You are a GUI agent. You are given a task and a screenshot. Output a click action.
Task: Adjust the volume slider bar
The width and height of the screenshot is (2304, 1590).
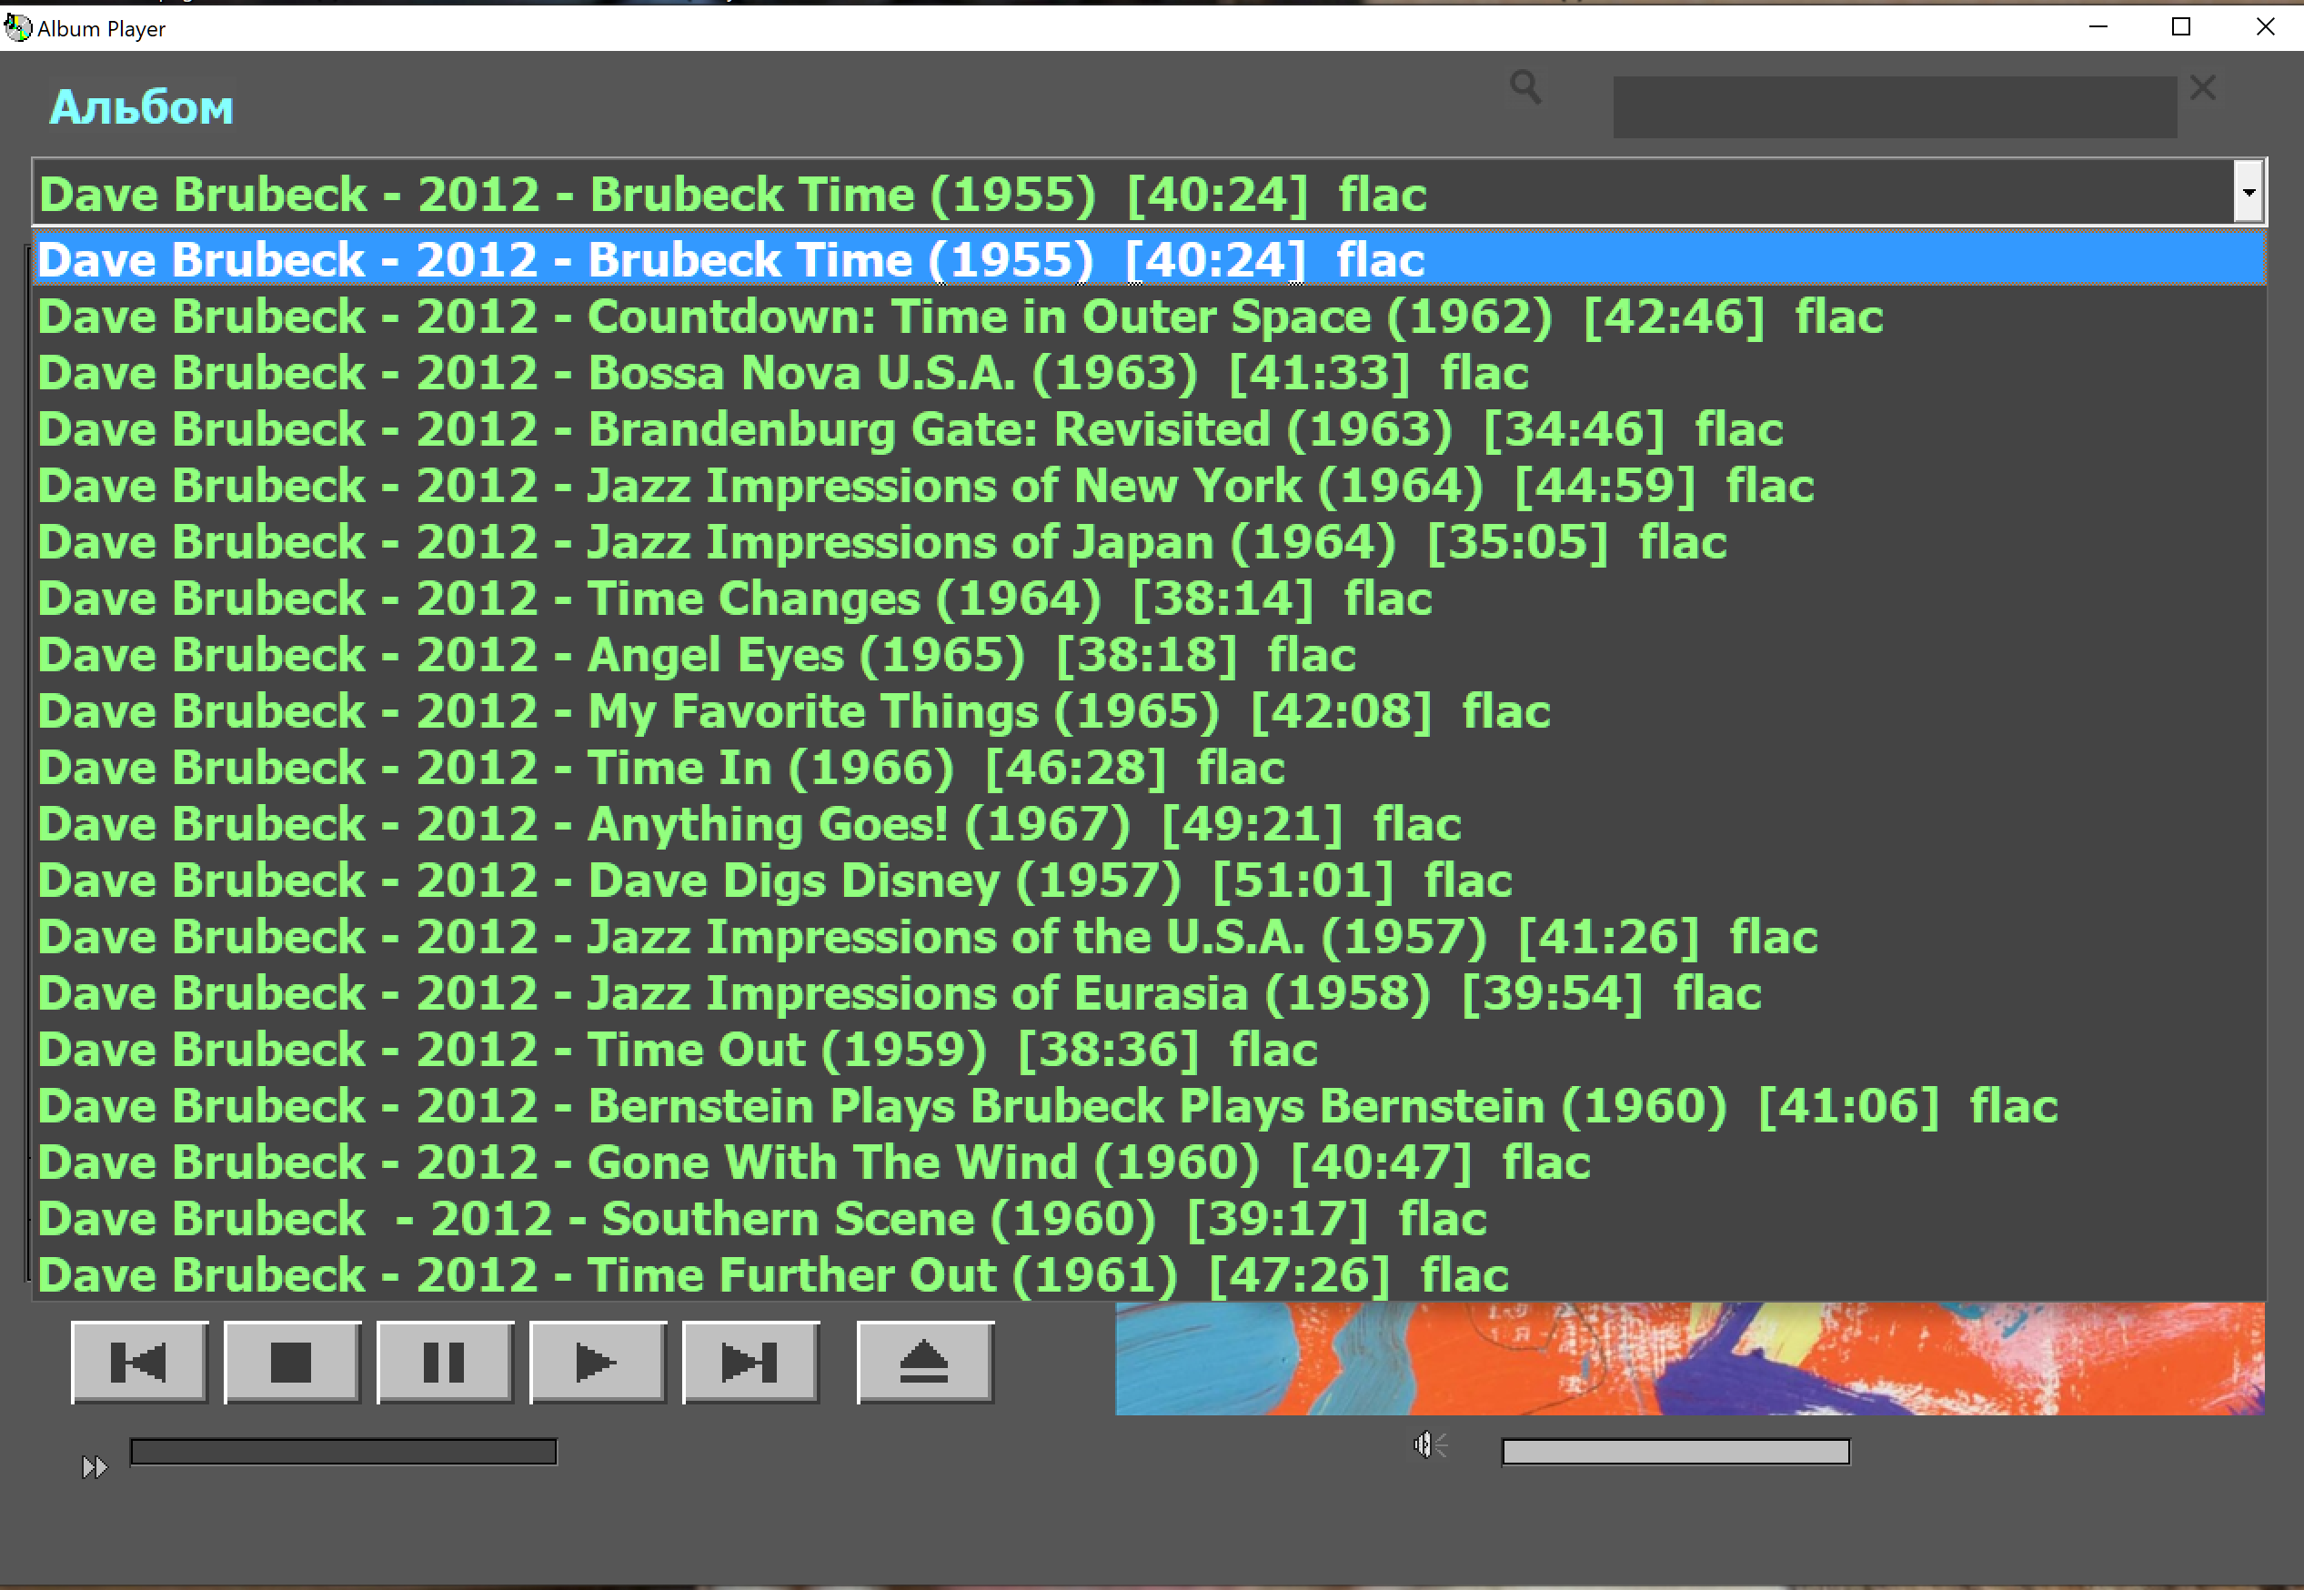[1675, 1452]
